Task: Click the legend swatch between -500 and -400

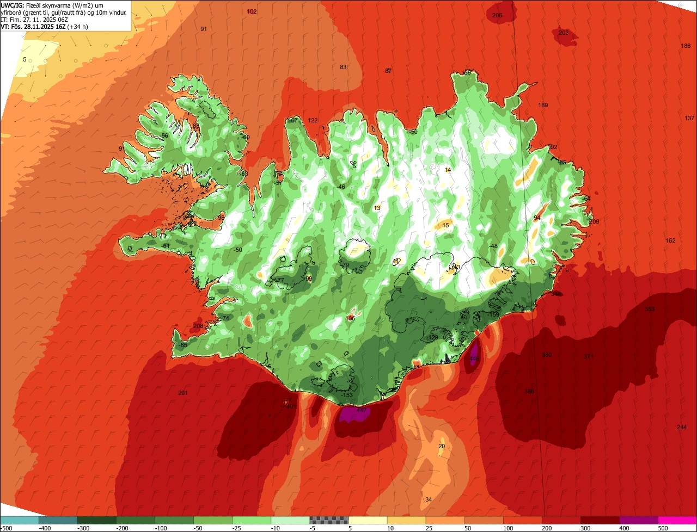Action: [x=20, y=520]
